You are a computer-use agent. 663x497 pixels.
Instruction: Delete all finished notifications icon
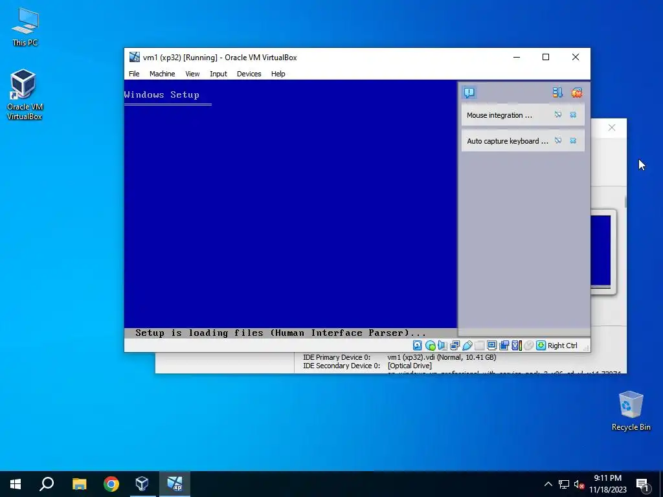[576, 93]
